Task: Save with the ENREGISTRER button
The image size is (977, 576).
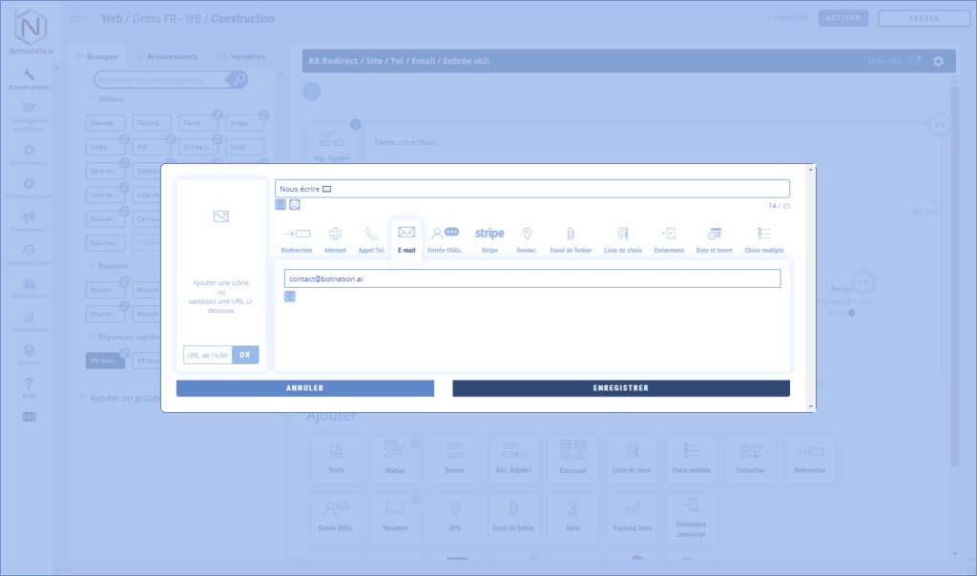Action: pos(620,388)
